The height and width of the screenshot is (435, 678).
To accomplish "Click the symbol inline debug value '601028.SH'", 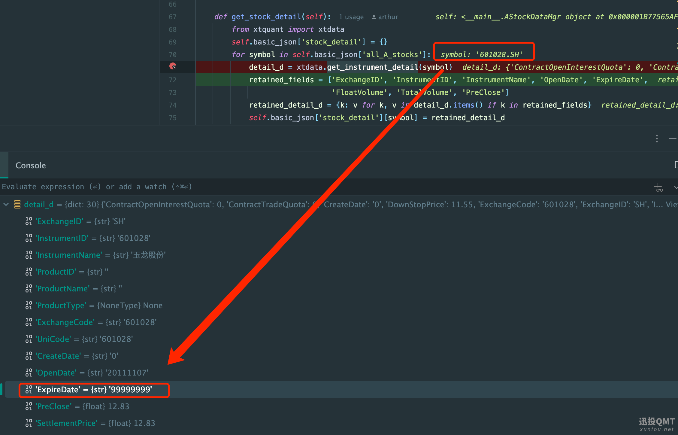I will coord(482,55).
